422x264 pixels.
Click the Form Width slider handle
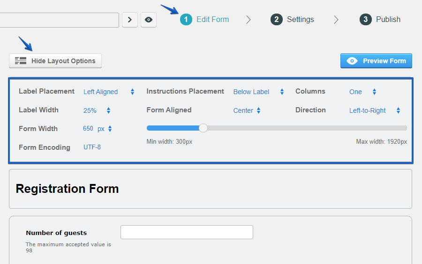(203, 128)
